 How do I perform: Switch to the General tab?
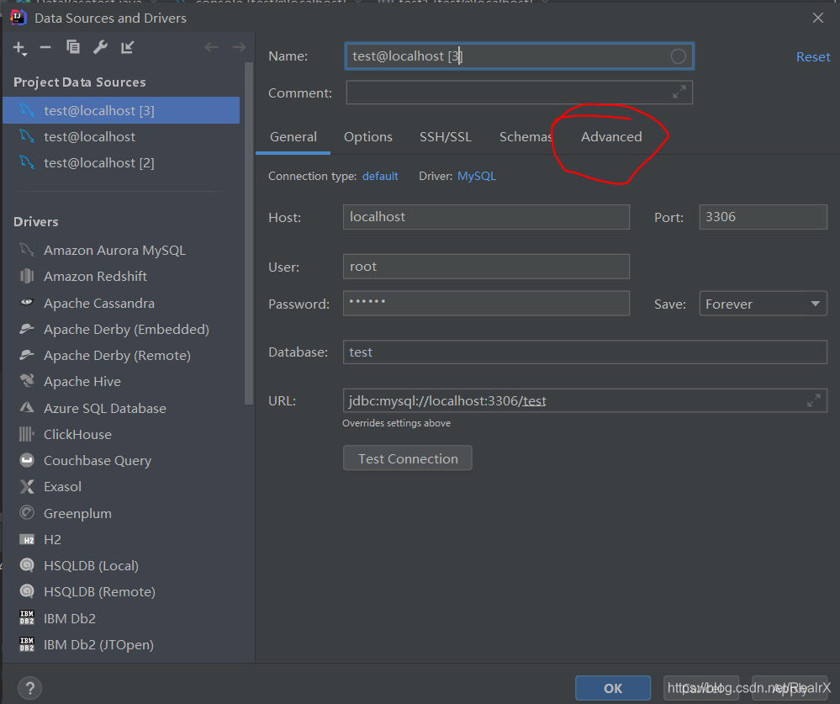(x=293, y=137)
